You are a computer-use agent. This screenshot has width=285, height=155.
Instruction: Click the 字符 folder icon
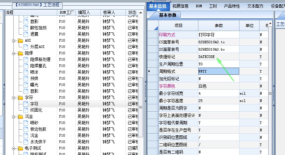[x=20, y=98]
